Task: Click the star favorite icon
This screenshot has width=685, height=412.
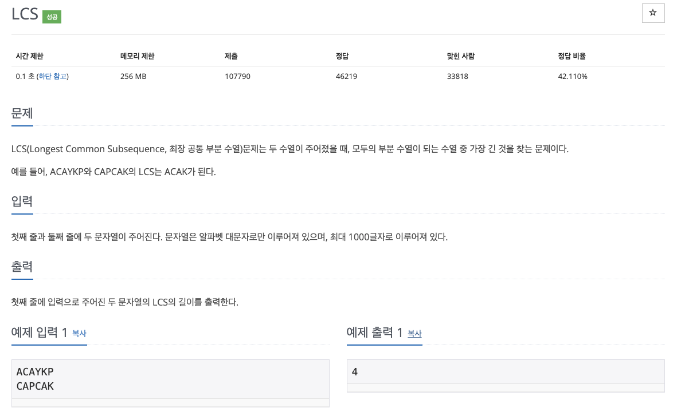Action: tap(653, 13)
